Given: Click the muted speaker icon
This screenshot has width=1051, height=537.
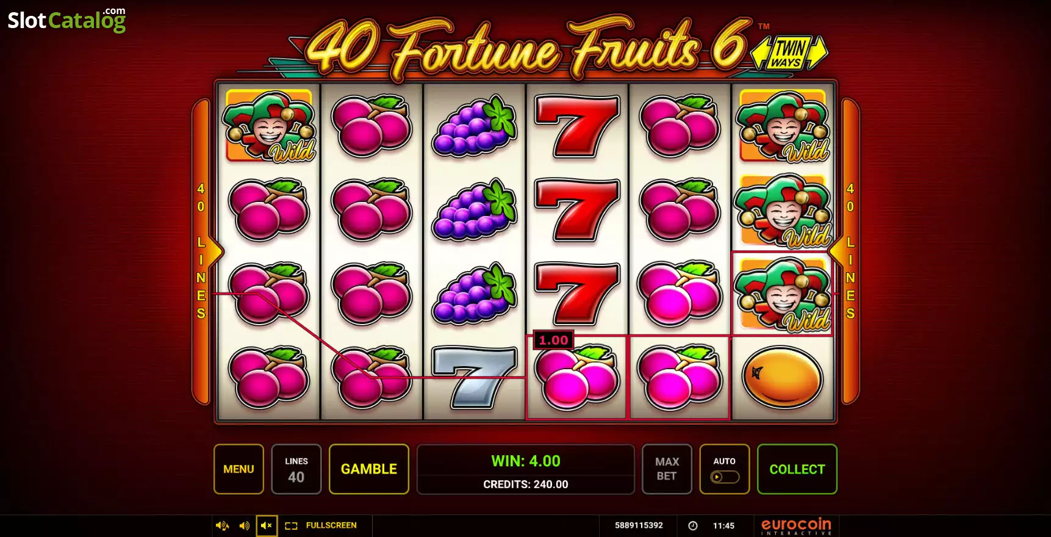Looking at the screenshot, I should click(267, 525).
